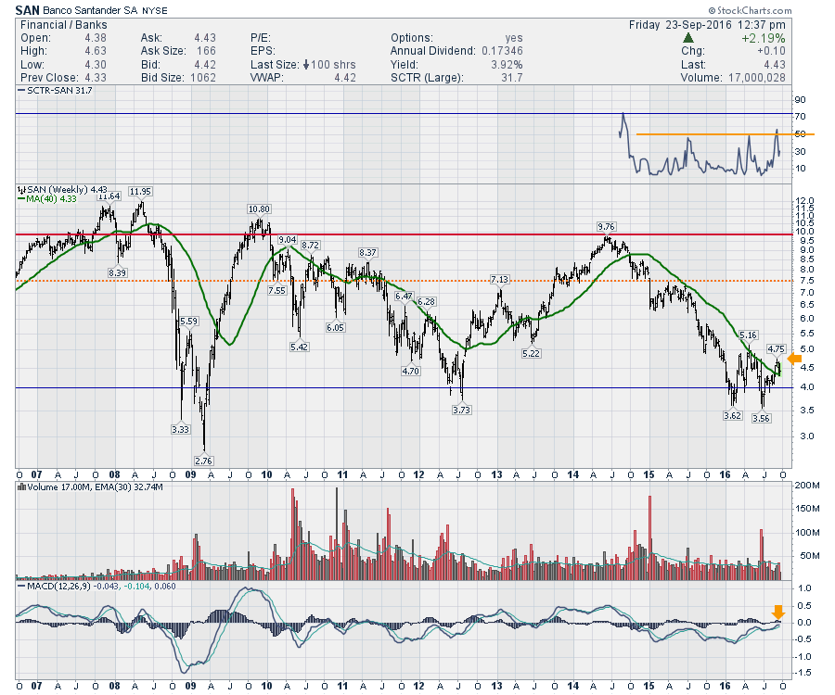Screen dimensions: 835x695
Task: Click the orange arrow beside the price chart
Action: tap(794, 360)
